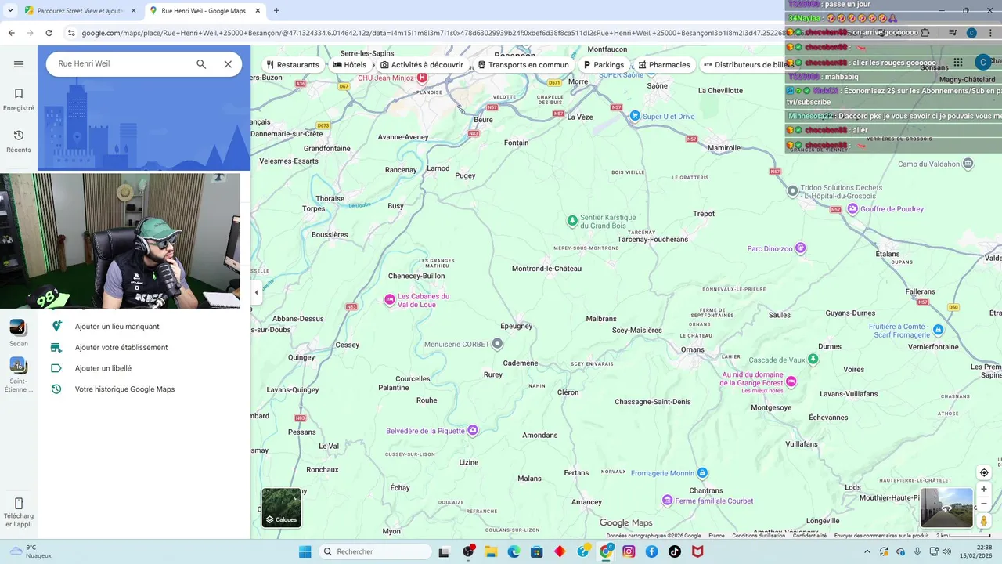The height and width of the screenshot is (564, 1002).
Task: Show hidden system tray icons
Action: coord(867,551)
